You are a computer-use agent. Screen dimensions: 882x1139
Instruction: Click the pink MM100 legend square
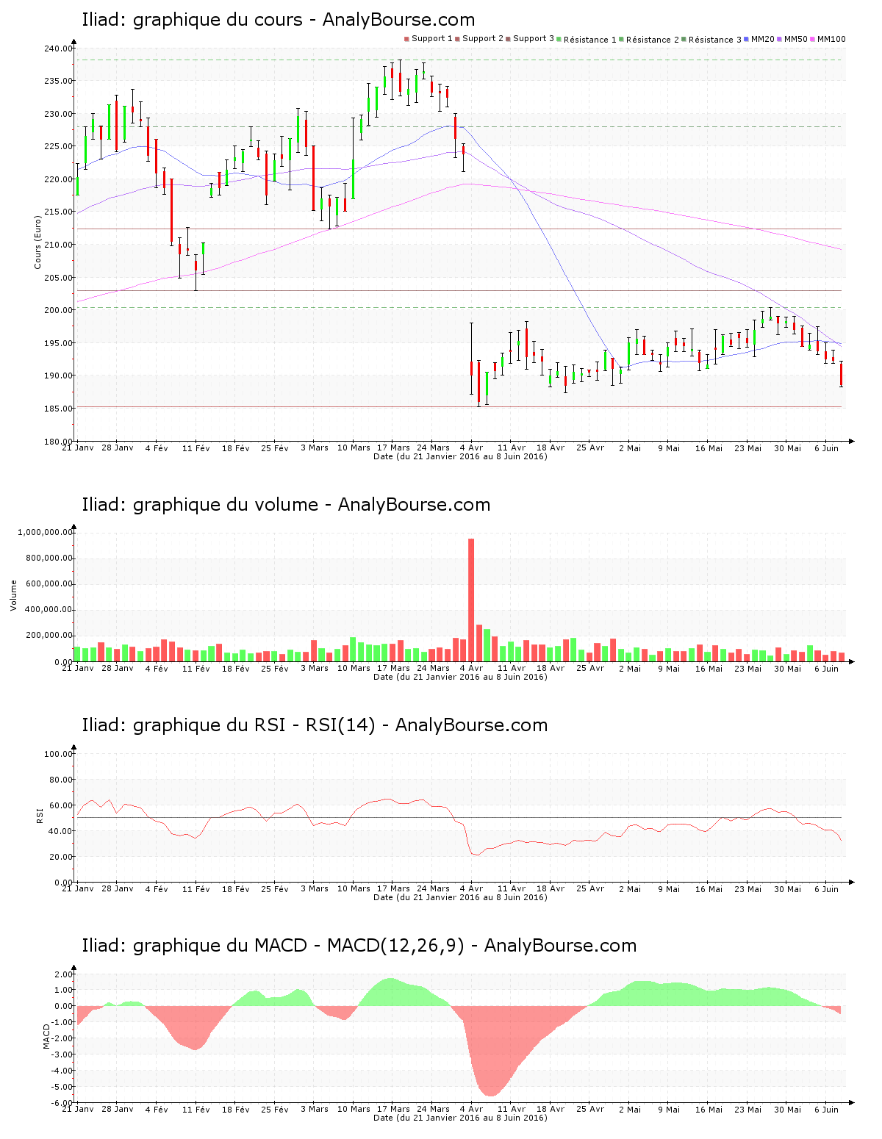click(812, 39)
